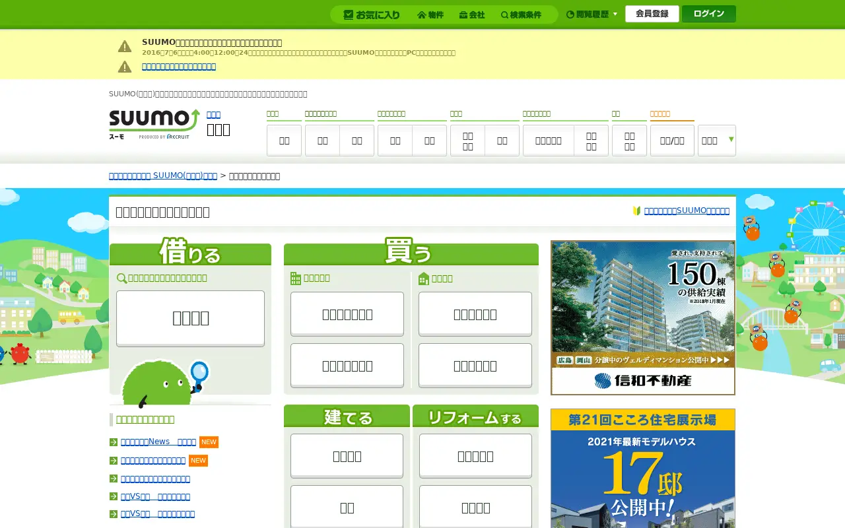Screen dimensions: 845x528
Task: Open the link containing "News" in the left list
Action: (x=158, y=442)
